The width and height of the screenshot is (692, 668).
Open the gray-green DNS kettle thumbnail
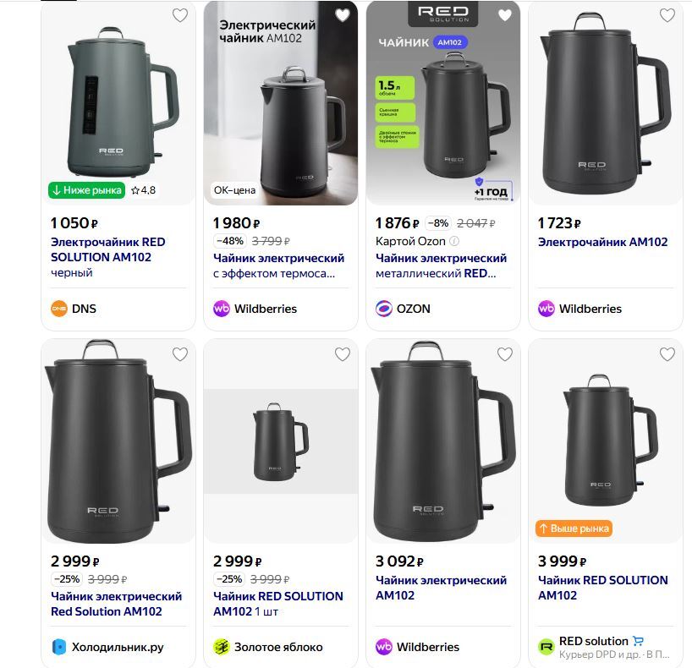(118, 104)
